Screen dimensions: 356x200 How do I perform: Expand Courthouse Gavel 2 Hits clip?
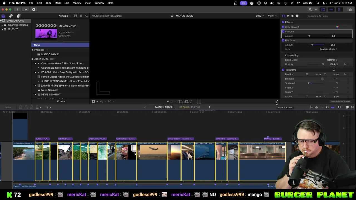pos(36,63)
